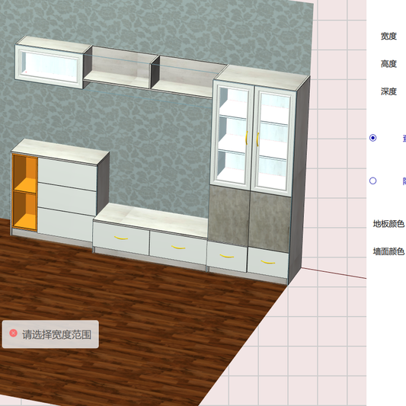
Task: Click the bottom drawer of the chest
Action: 66,224
